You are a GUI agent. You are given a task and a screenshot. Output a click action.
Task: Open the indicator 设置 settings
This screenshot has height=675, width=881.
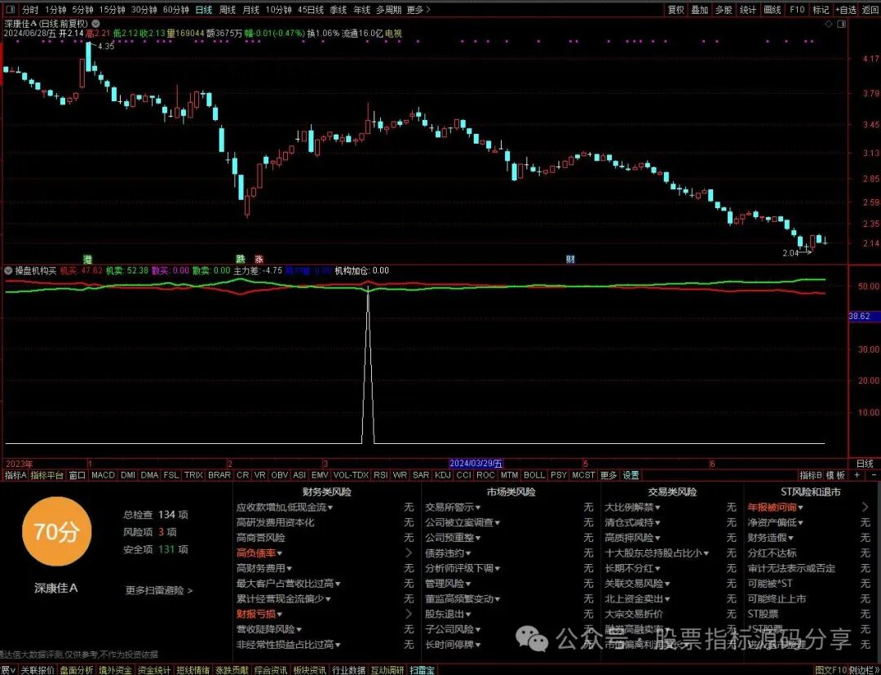[x=631, y=475]
